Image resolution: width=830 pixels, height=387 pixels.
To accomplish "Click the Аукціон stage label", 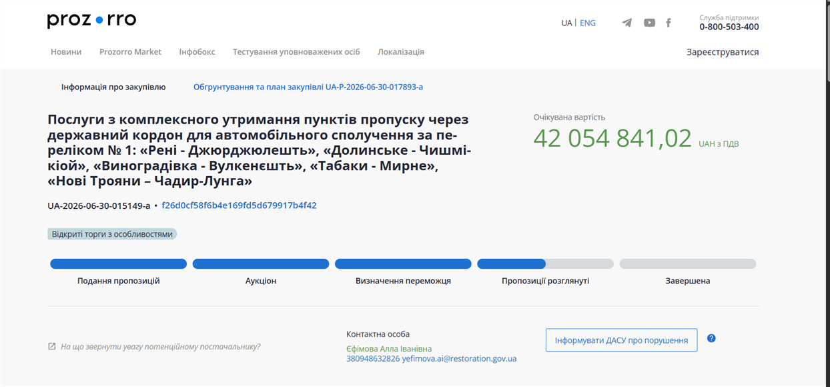I will click(x=261, y=281).
